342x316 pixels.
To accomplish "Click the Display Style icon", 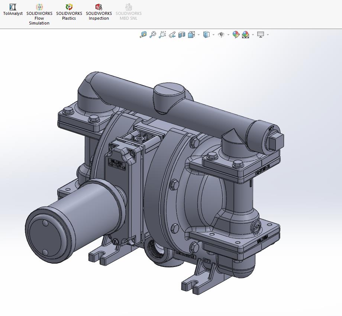I will (x=207, y=35).
